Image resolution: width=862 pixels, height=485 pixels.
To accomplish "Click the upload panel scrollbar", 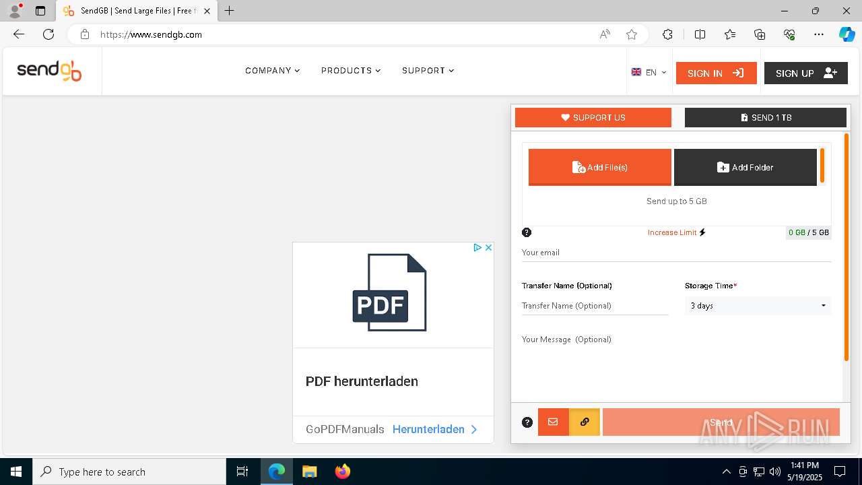I will (x=847, y=247).
